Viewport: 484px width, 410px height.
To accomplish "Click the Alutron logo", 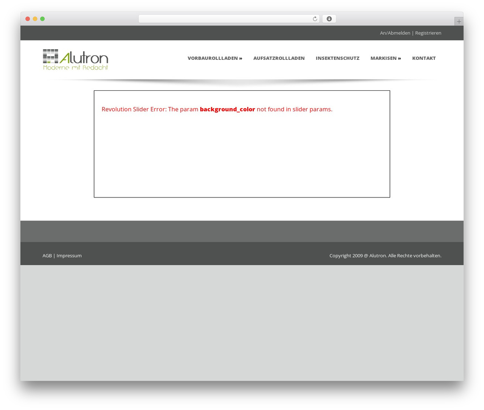I will 76,59.
